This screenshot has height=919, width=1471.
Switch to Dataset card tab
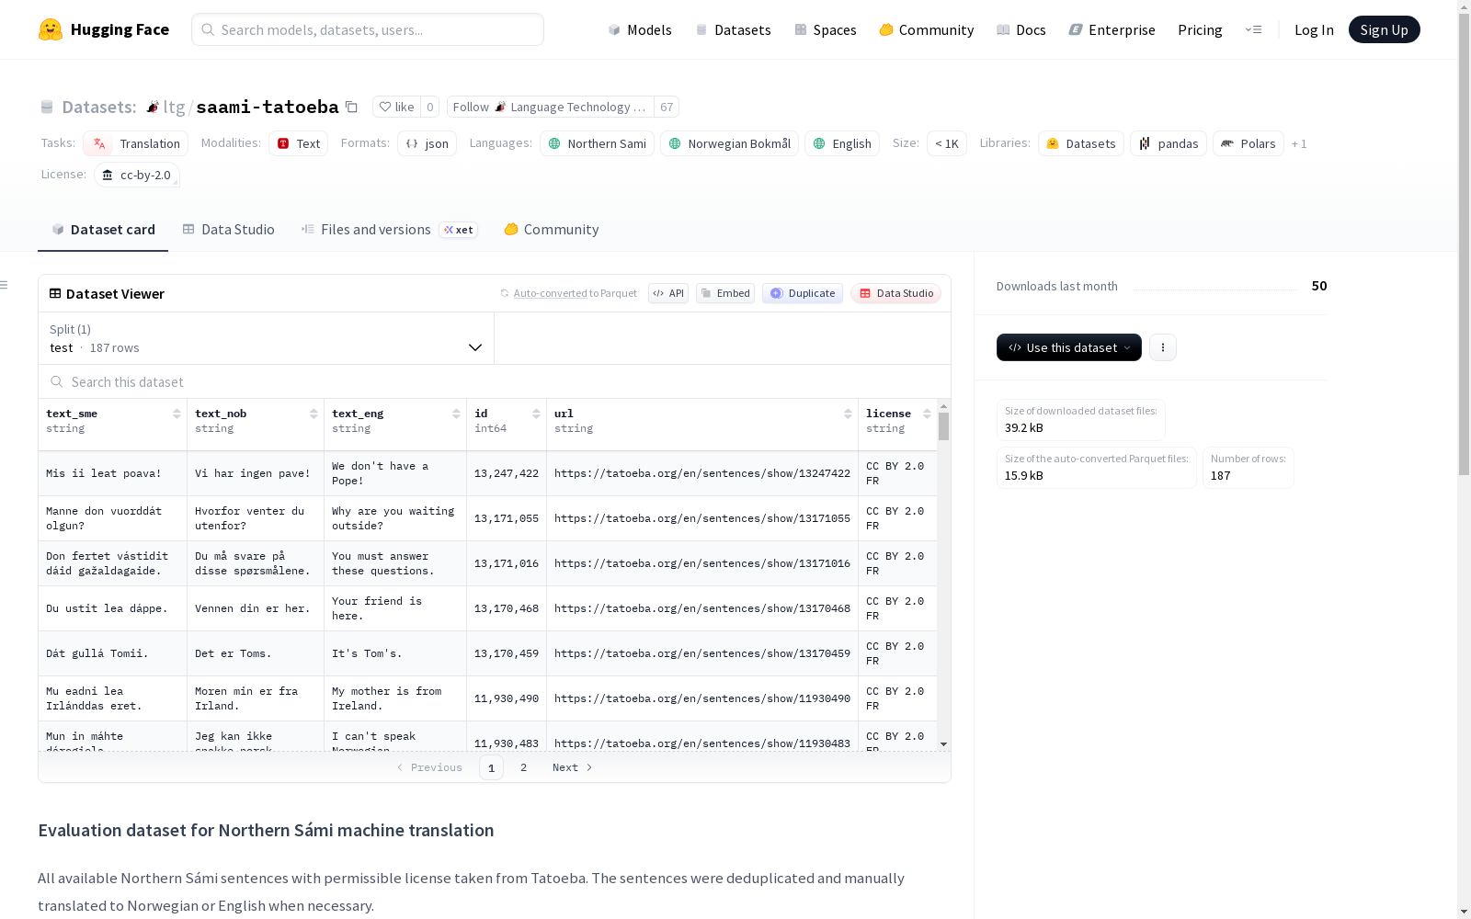click(x=103, y=230)
